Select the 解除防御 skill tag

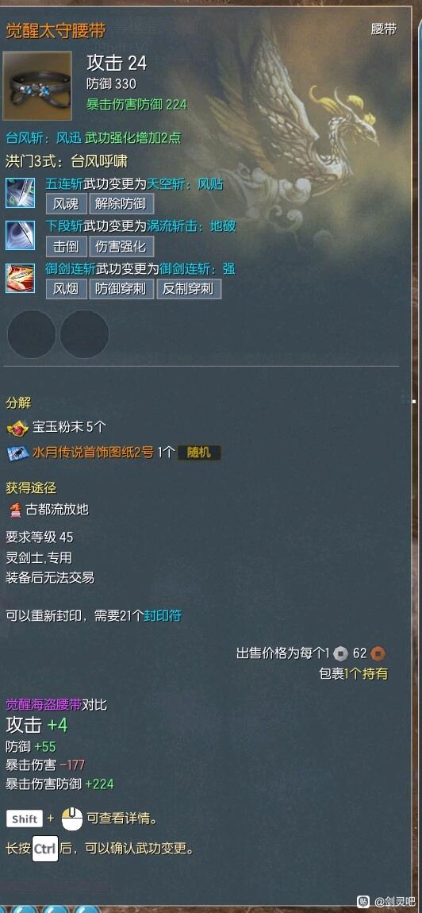pos(121,204)
